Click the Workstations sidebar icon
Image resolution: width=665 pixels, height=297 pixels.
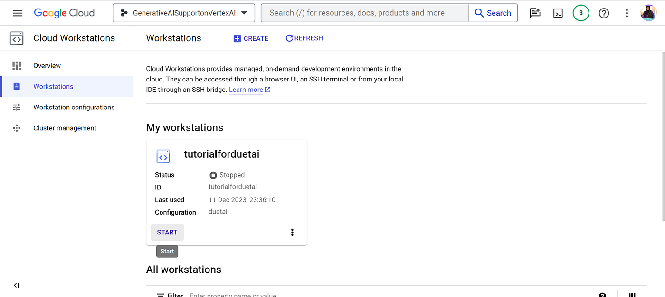(17, 87)
